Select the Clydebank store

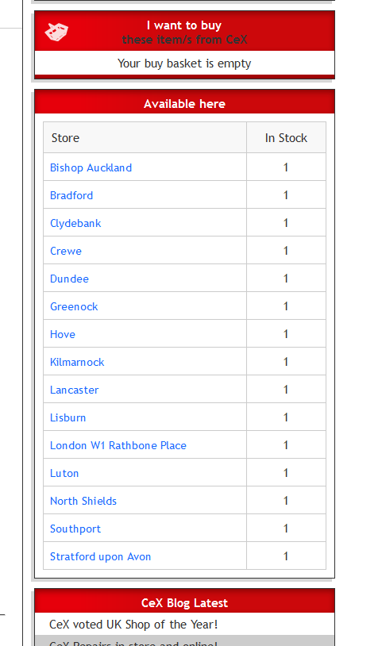tap(75, 223)
